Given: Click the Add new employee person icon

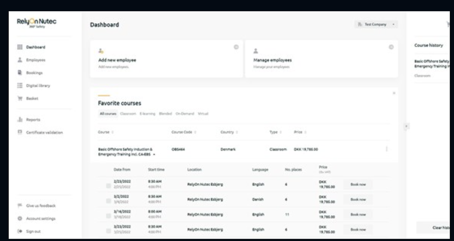Looking at the screenshot, I should (101, 51).
